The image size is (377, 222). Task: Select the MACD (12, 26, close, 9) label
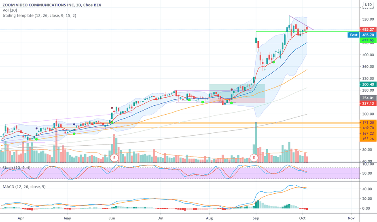tap(24, 186)
